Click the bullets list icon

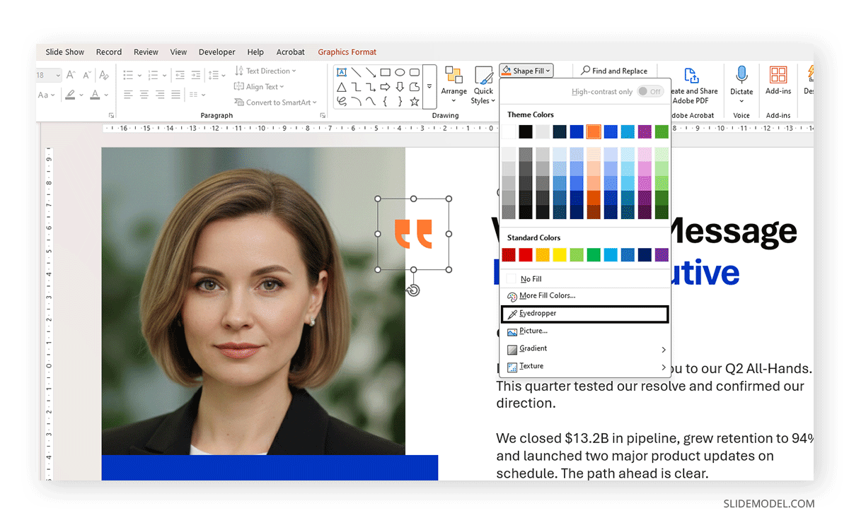pyautogui.click(x=128, y=74)
